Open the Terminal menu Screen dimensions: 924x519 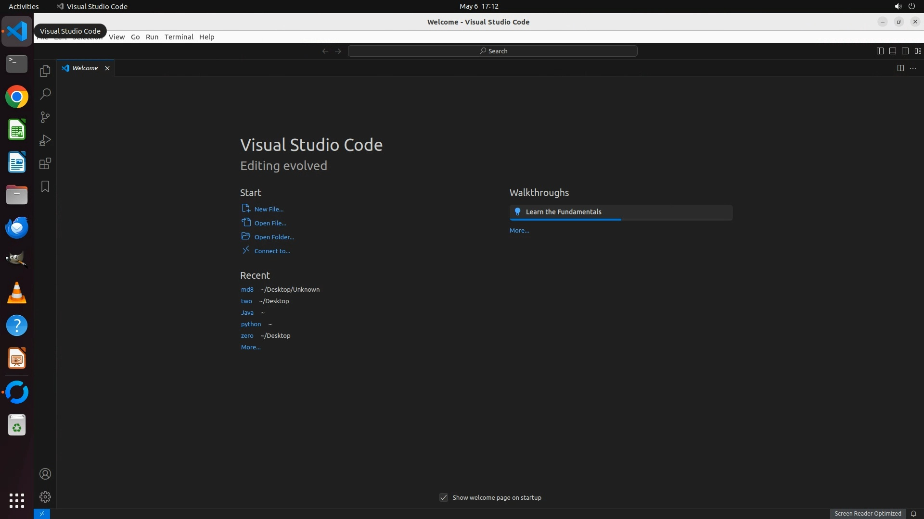[179, 37]
